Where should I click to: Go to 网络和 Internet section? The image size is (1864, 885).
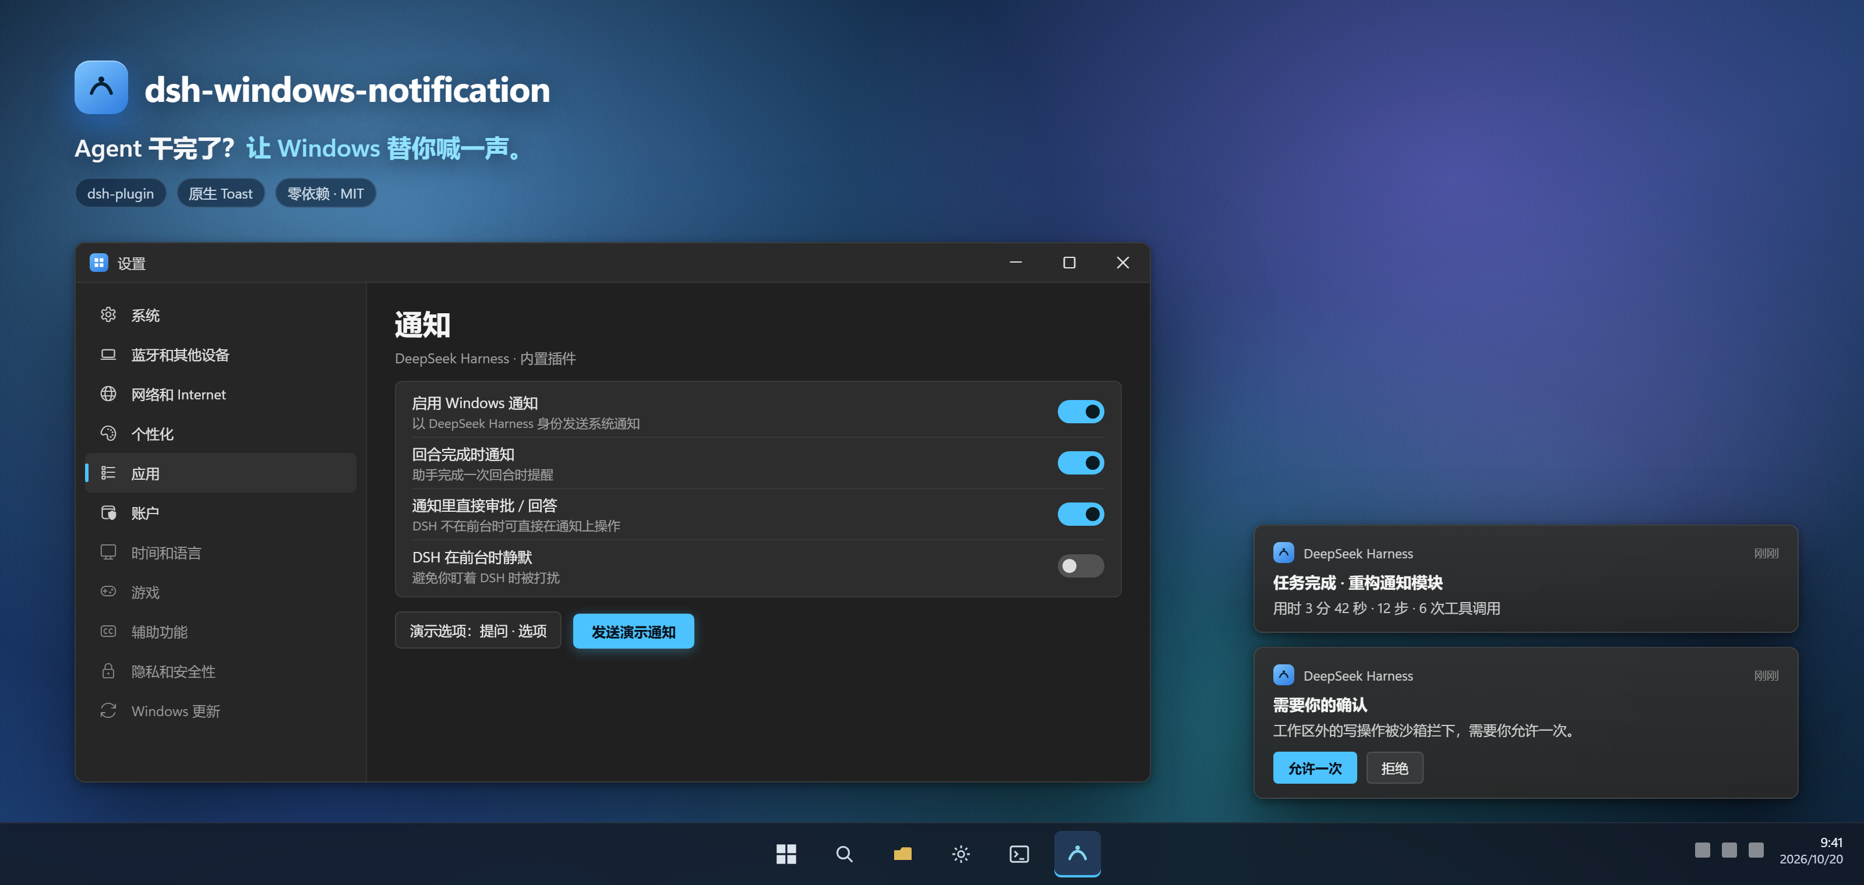point(221,394)
